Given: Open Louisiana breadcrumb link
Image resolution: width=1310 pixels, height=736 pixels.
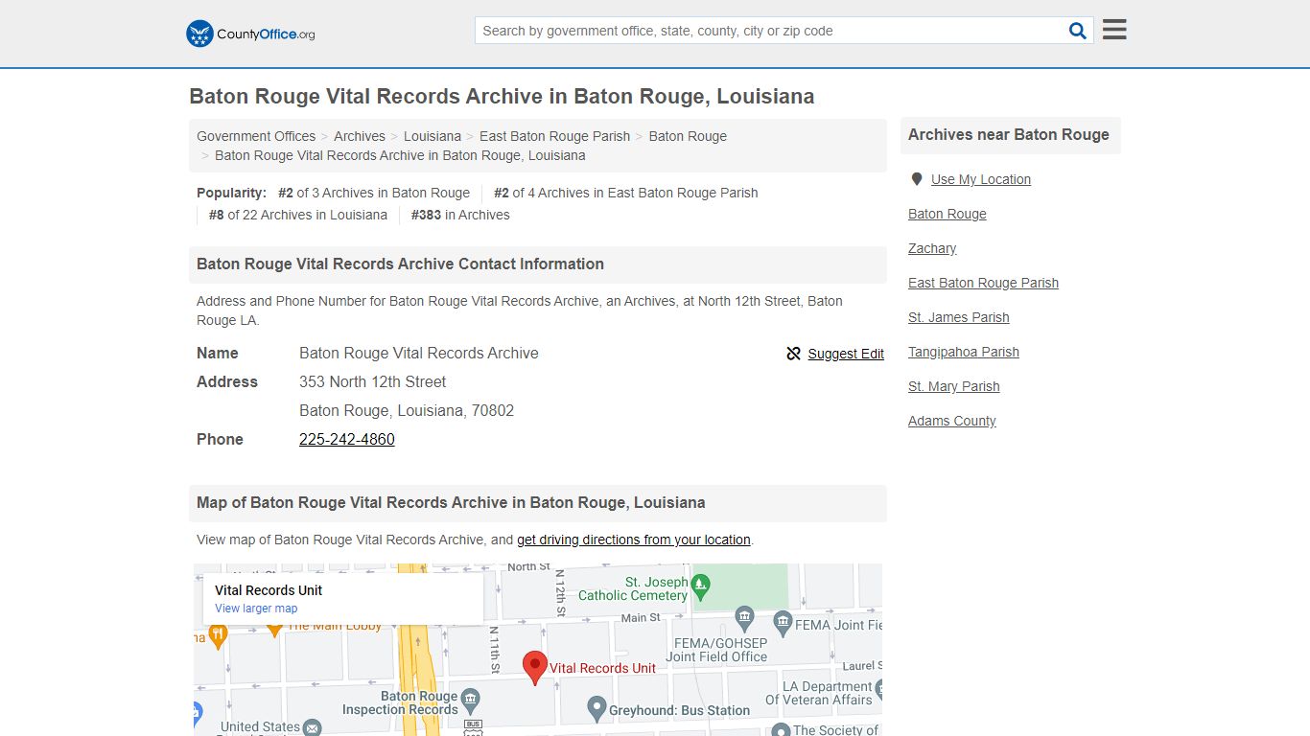Looking at the screenshot, I should [433, 136].
